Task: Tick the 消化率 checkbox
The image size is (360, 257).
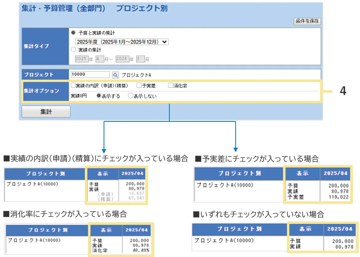Action: tap(171, 85)
